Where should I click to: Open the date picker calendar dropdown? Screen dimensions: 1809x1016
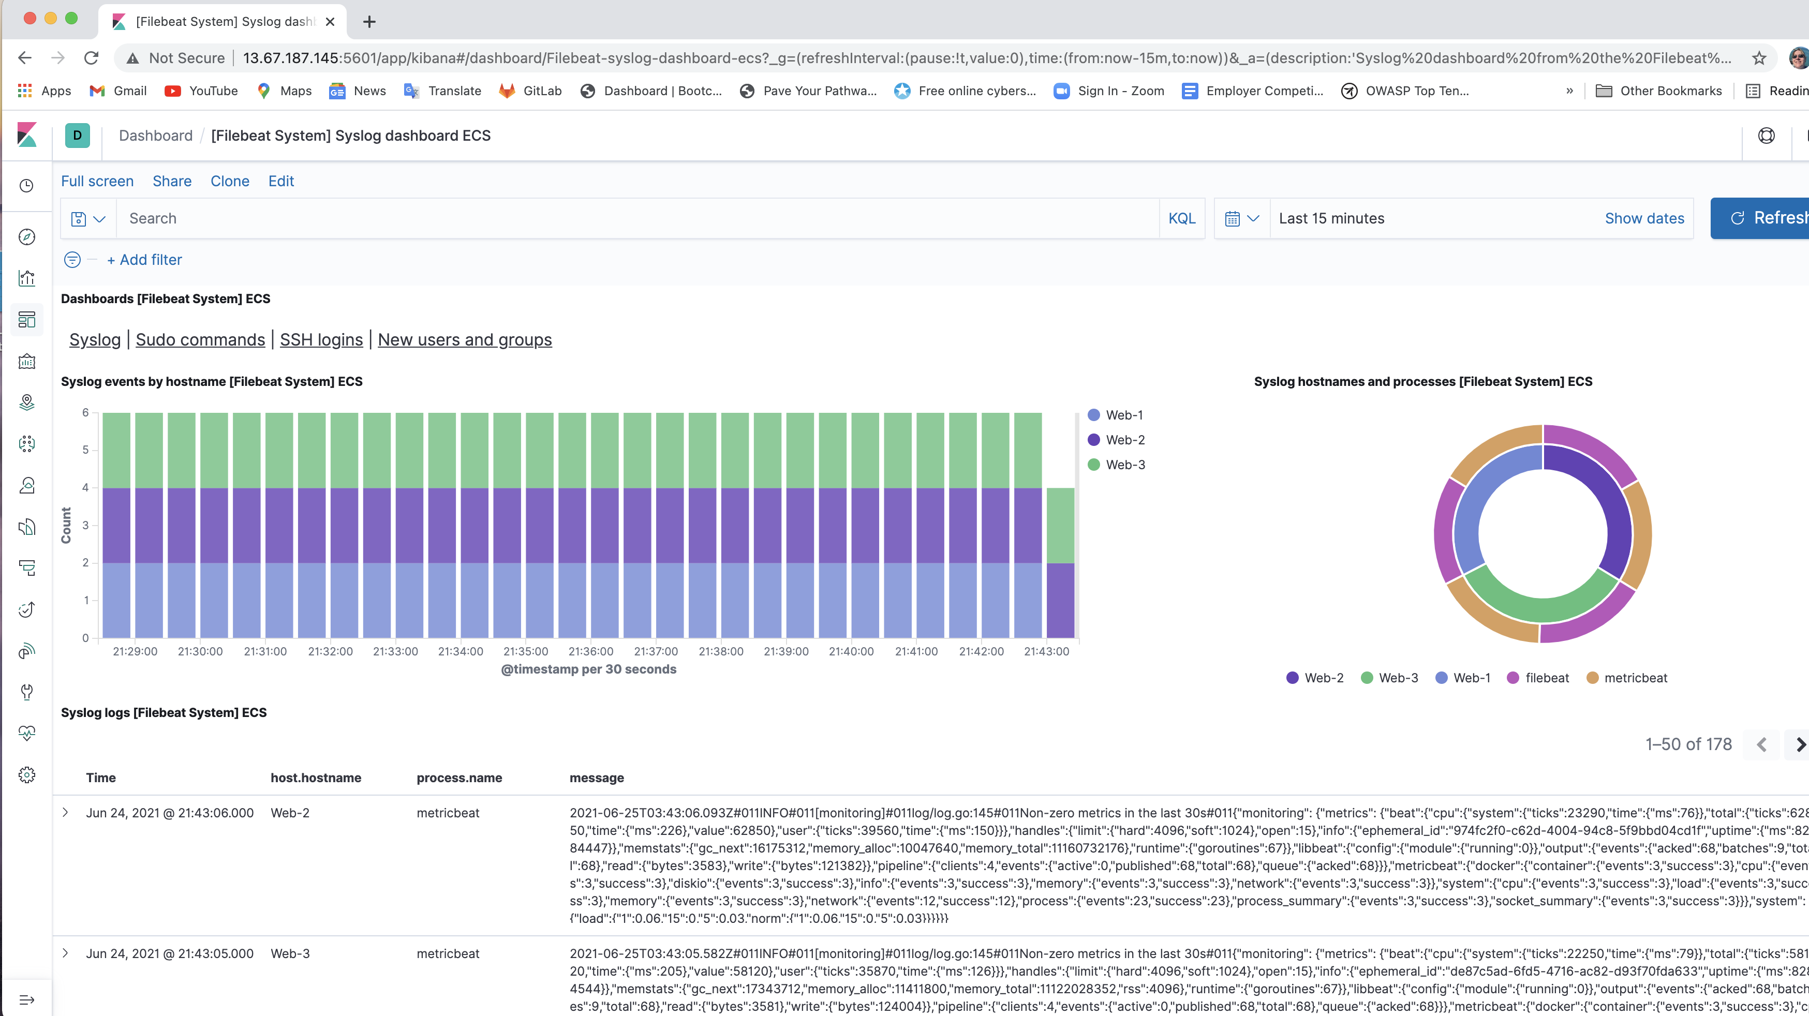point(1241,218)
